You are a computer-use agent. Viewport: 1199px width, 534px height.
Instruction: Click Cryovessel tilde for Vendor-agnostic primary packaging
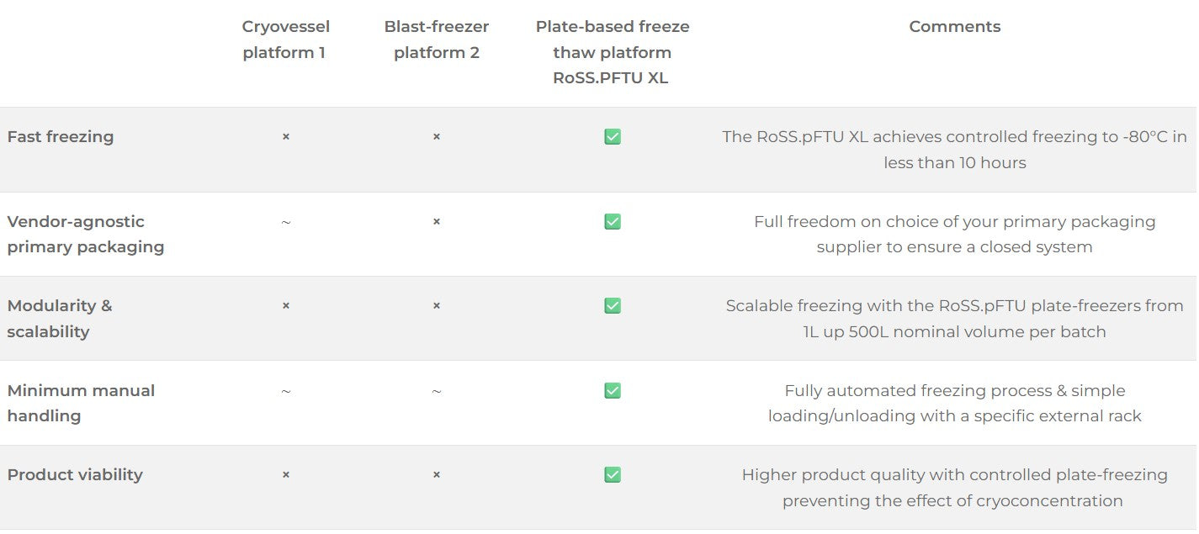click(x=286, y=223)
